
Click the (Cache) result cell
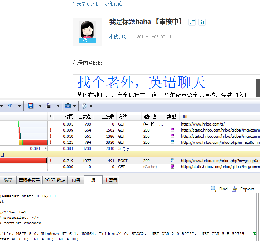point(150,167)
